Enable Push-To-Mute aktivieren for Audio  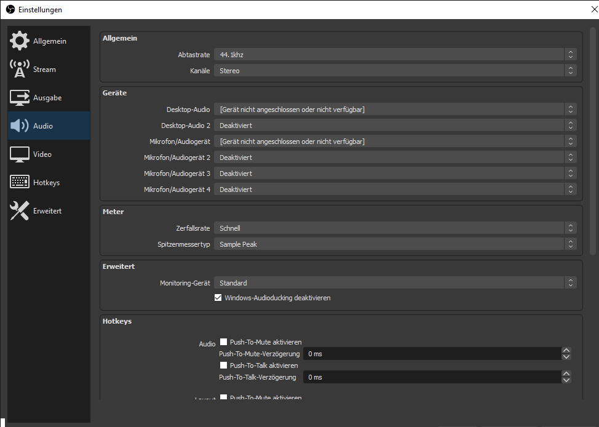(x=224, y=342)
